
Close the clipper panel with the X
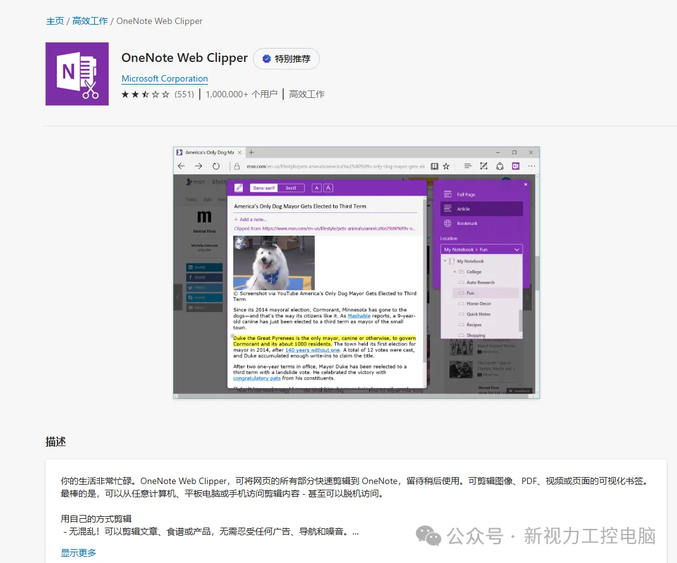coord(525,185)
